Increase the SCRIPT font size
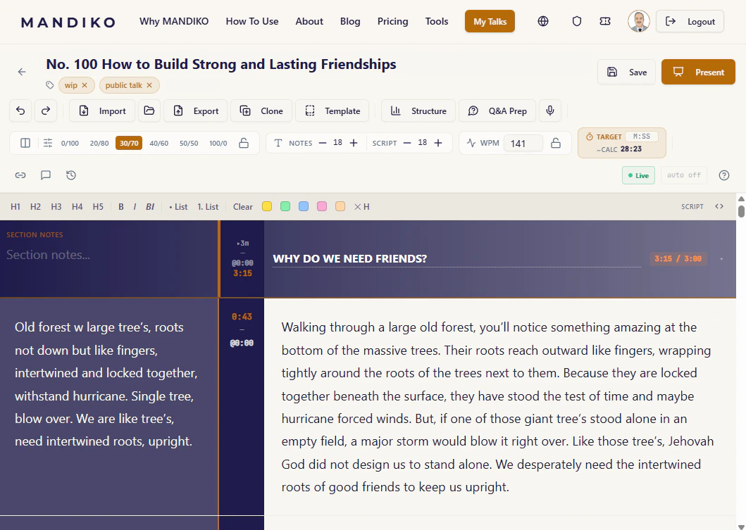 click(438, 143)
